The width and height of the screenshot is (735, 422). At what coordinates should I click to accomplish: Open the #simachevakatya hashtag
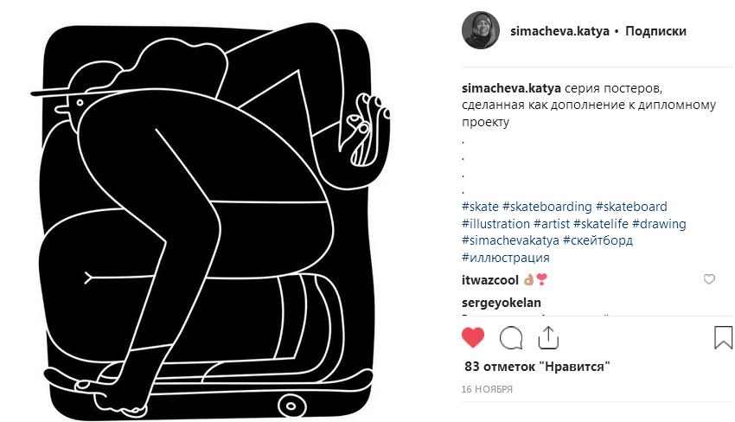[510, 240]
